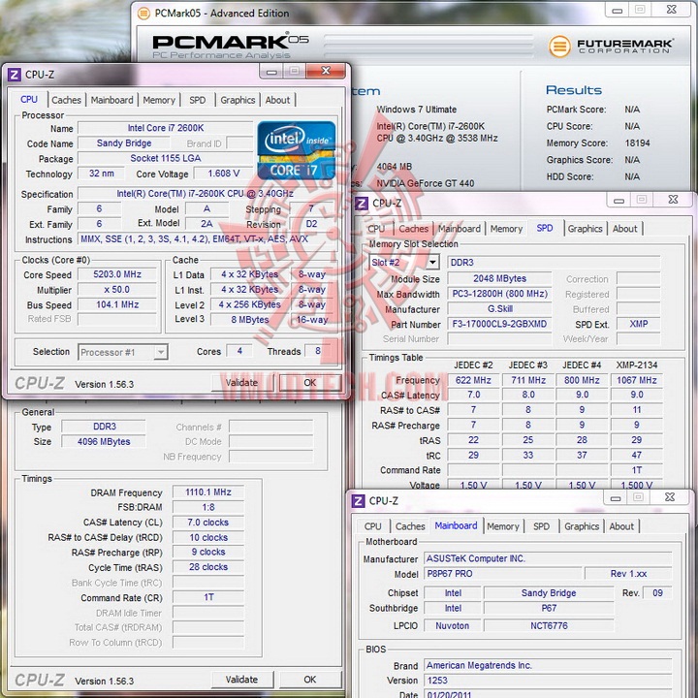Open Memory tab in the Mainboard CPU-Z window
The height and width of the screenshot is (698, 698).
coord(503,526)
